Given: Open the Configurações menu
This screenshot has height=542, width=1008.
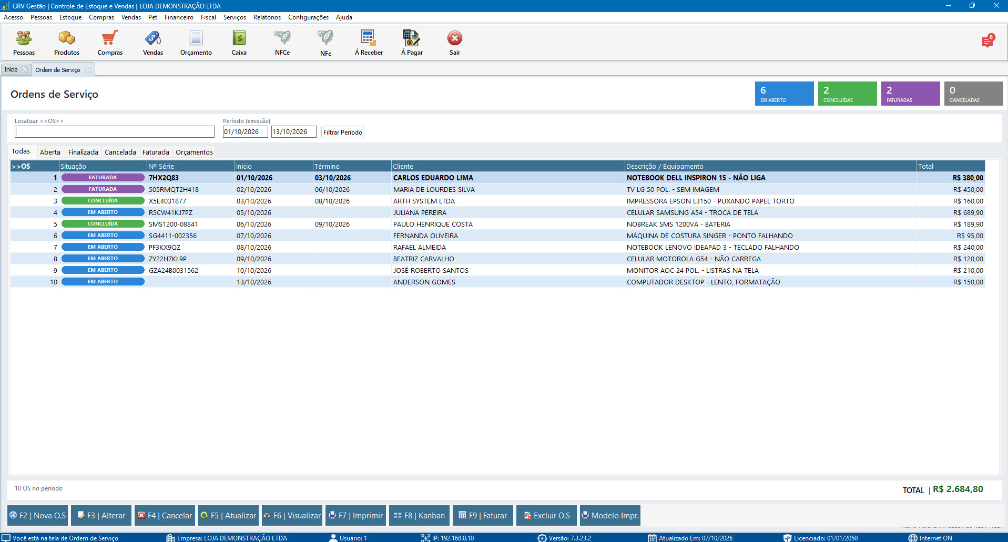Looking at the screenshot, I should (x=308, y=17).
